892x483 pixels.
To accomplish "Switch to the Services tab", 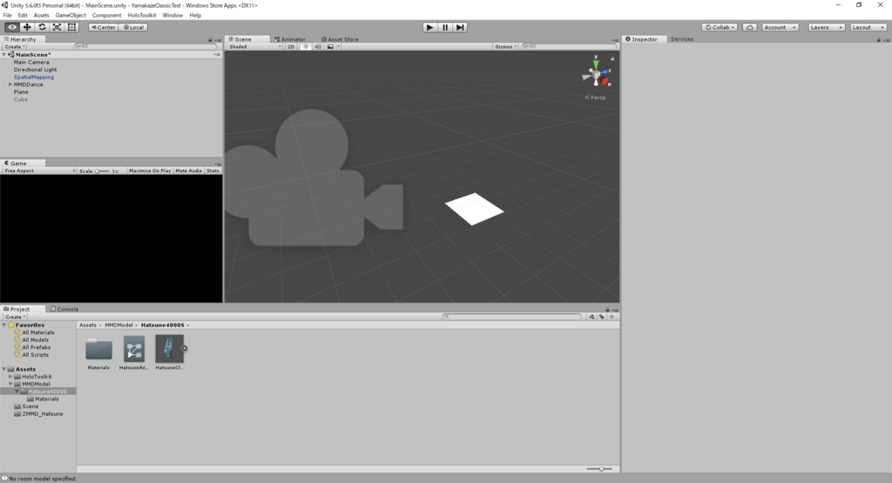I will [681, 39].
